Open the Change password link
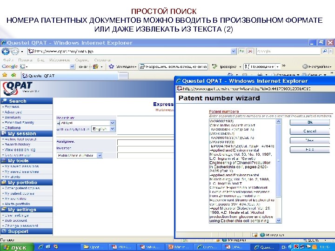This screenshot has height=251, width=335. [21, 226]
